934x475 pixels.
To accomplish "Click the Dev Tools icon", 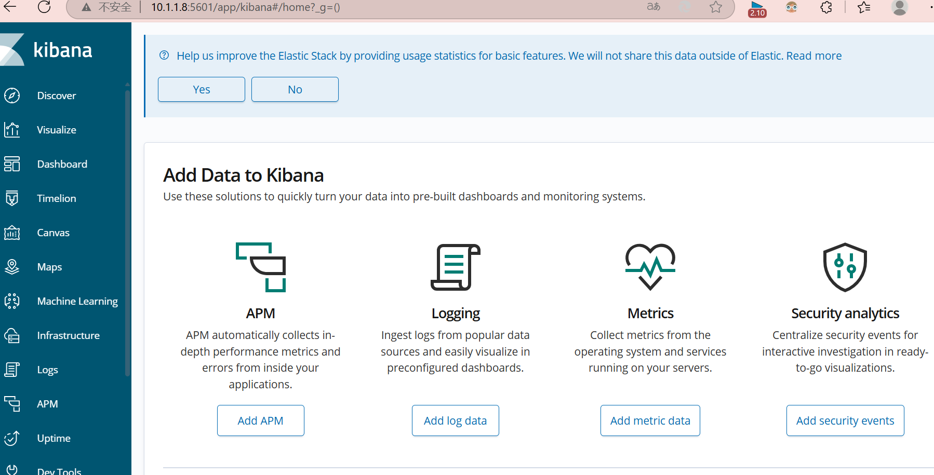I will (x=12, y=470).
